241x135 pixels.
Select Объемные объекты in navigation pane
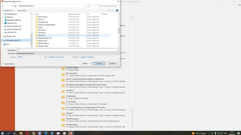14,20
